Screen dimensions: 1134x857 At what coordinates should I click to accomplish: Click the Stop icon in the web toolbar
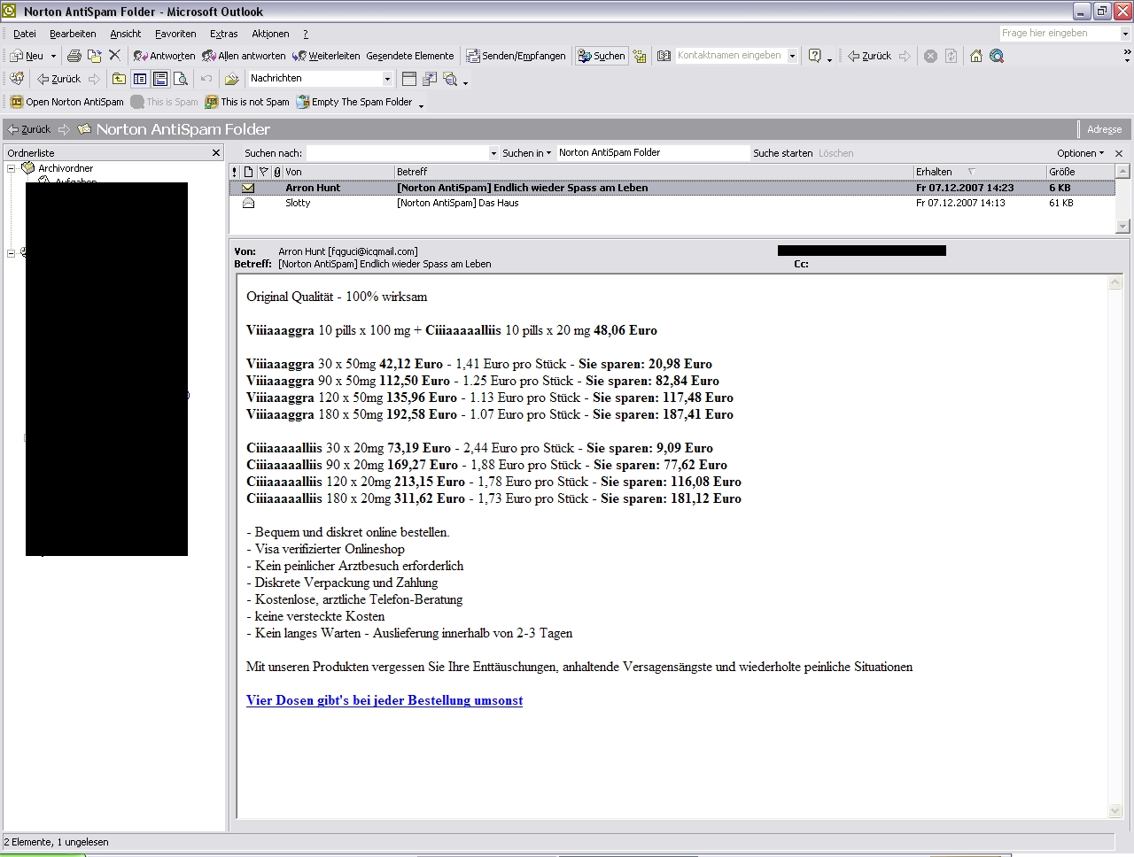click(930, 56)
